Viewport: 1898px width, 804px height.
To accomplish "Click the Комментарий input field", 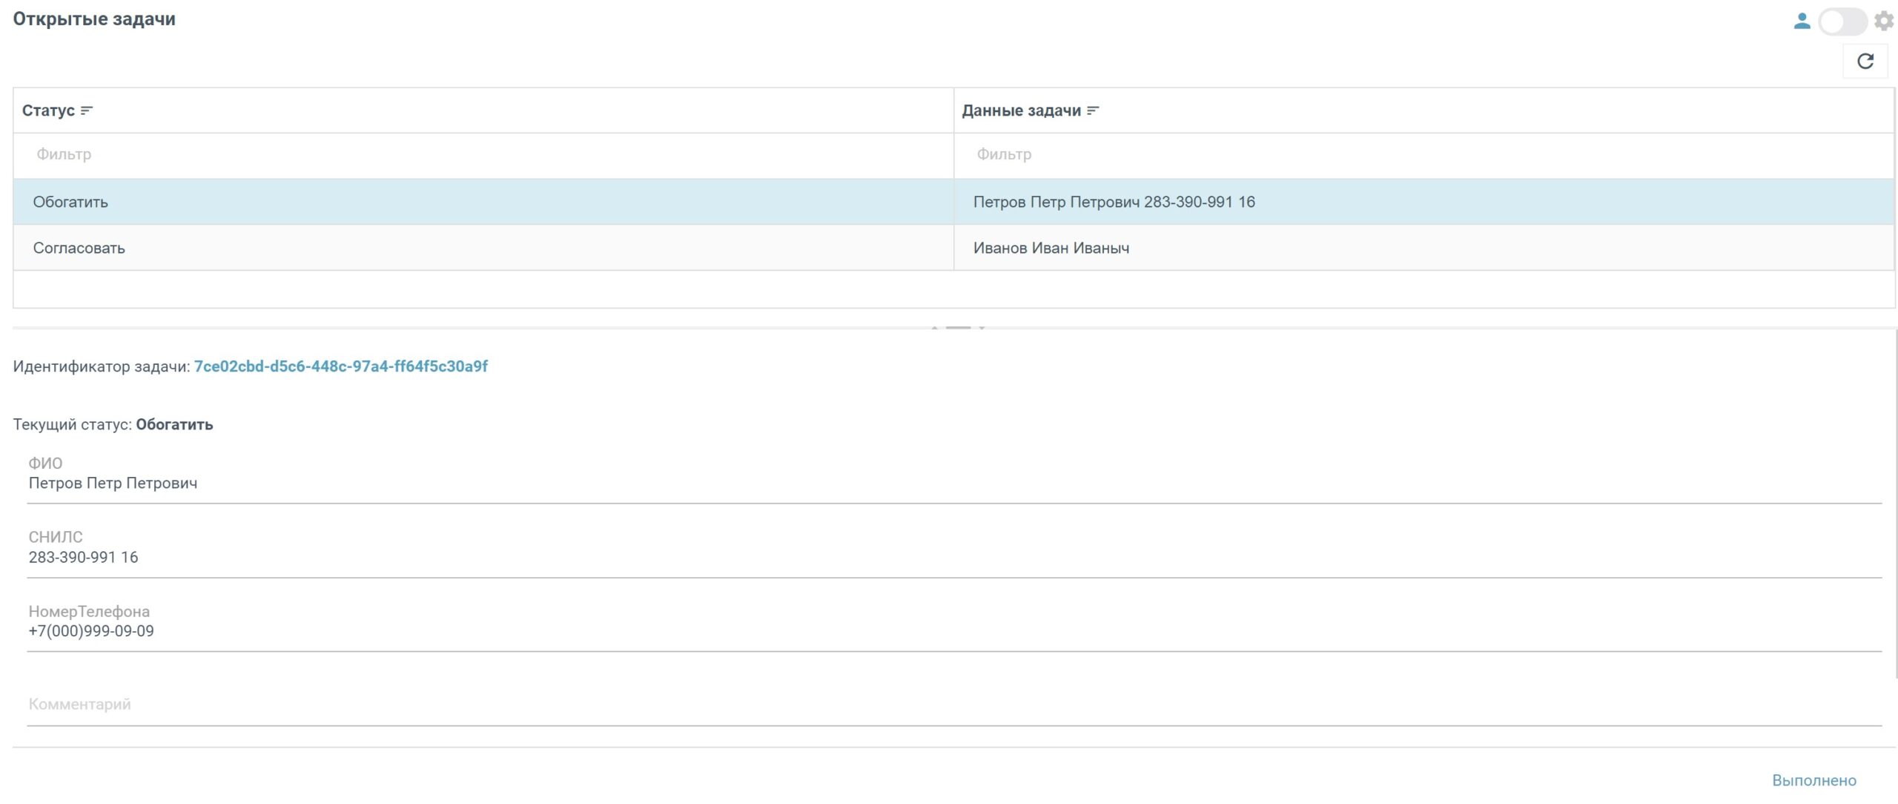I will pyautogui.click(x=953, y=705).
